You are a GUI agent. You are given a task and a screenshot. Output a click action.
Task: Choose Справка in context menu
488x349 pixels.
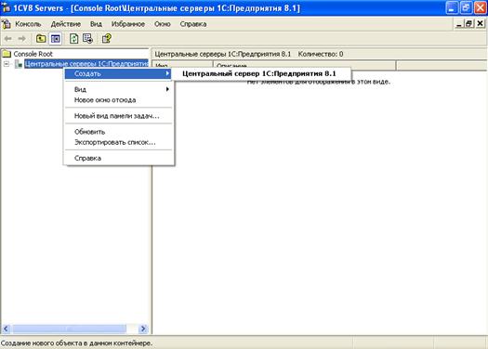(118, 158)
